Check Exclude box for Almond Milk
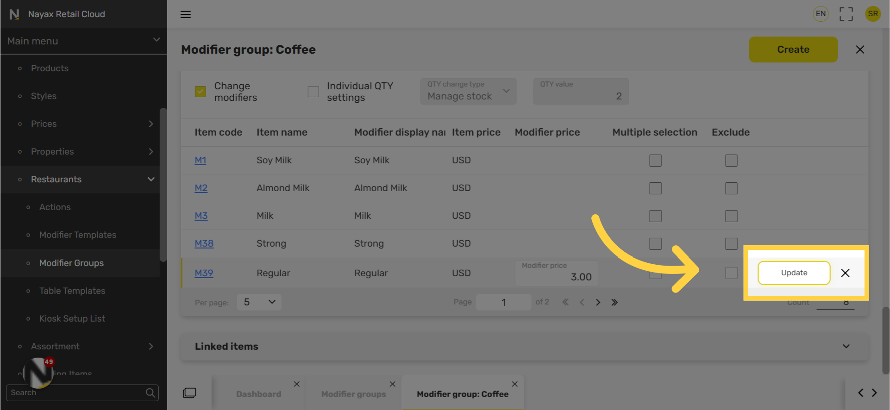The image size is (890, 410). click(x=731, y=188)
